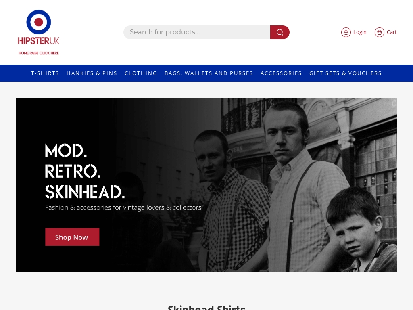Open the Clothing category
Image resolution: width=413 pixels, height=310 pixels.
(141, 73)
